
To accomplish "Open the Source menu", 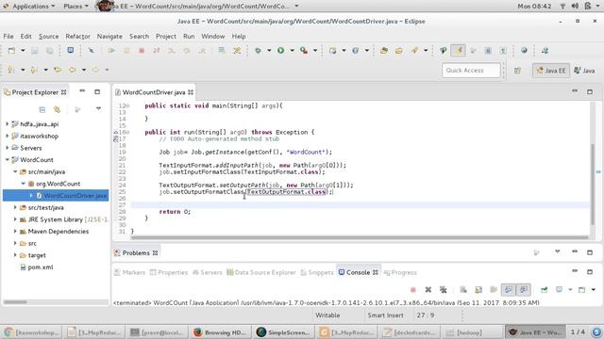I will 48,36.
